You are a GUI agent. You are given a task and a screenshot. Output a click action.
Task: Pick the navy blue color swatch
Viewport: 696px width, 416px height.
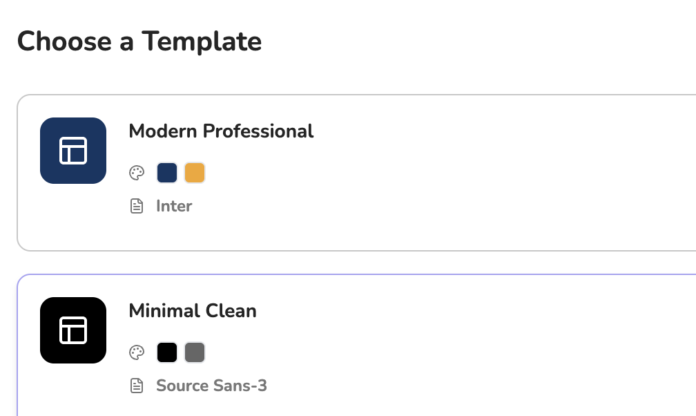tap(167, 173)
